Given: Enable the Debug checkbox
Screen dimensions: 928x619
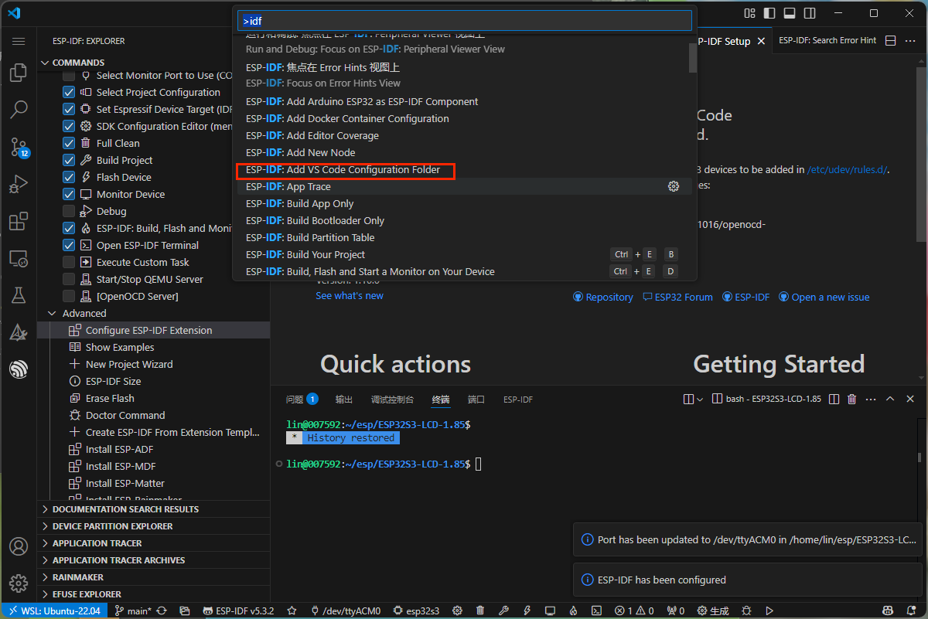Looking at the screenshot, I should tap(68, 211).
